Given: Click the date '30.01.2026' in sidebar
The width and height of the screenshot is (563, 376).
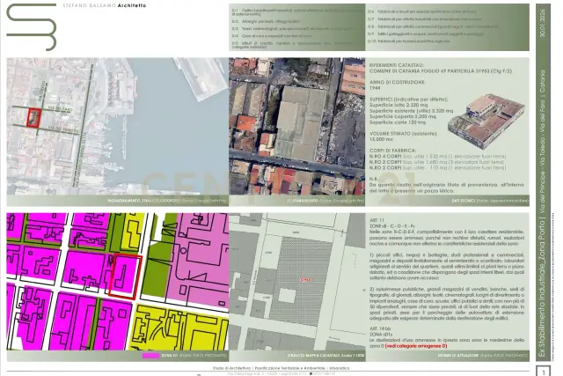Looking at the screenshot, I should (x=542, y=24).
